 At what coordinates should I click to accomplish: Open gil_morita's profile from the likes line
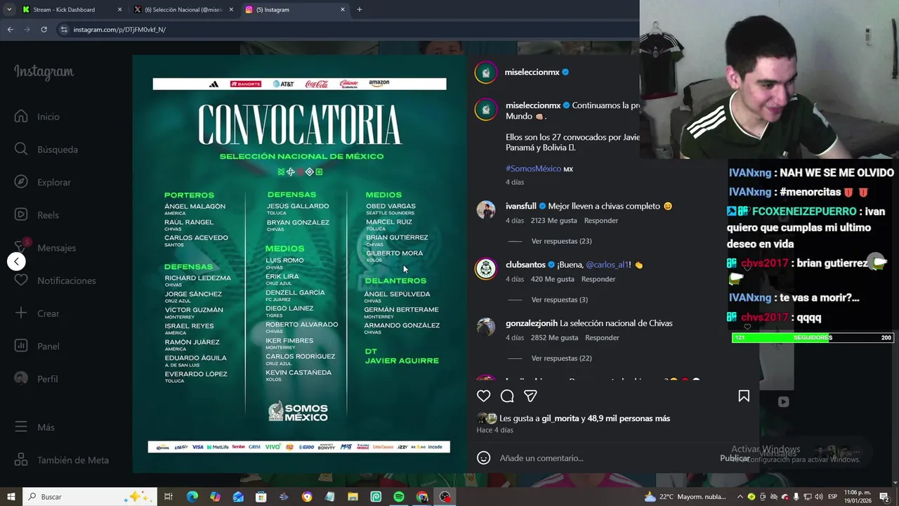560,419
